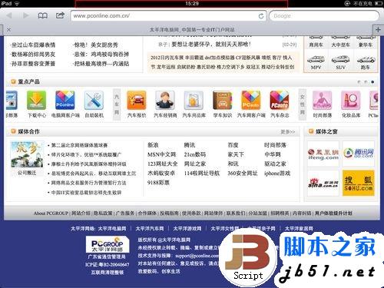Image resolution: width=384 pixels, height=288 pixels.
Task: Open the MSN中文网 link
Action: pos(161,154)
